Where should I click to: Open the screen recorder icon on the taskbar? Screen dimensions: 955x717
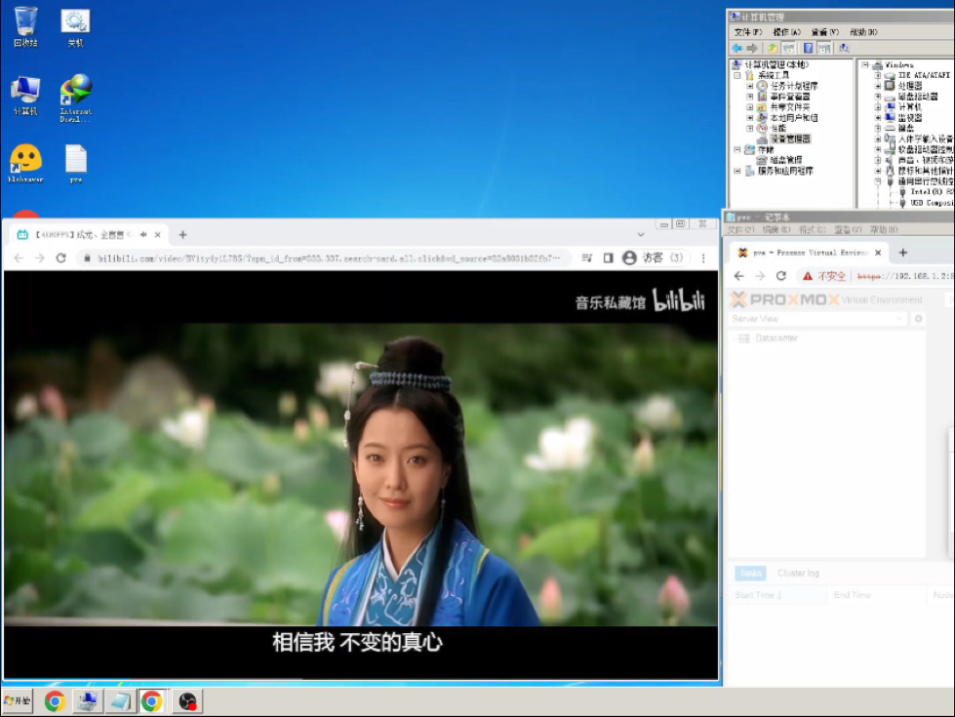click(187, 701)
